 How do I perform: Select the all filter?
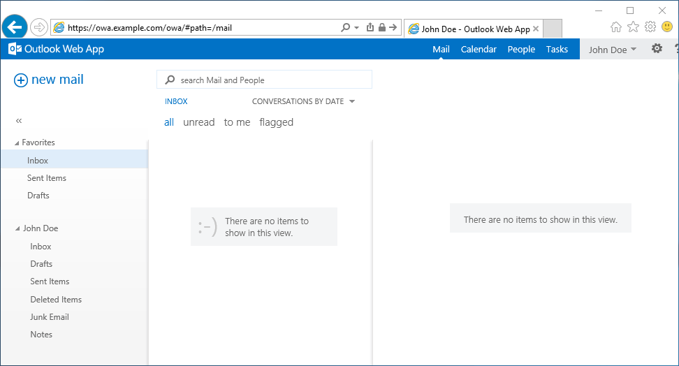pos(169,122)
